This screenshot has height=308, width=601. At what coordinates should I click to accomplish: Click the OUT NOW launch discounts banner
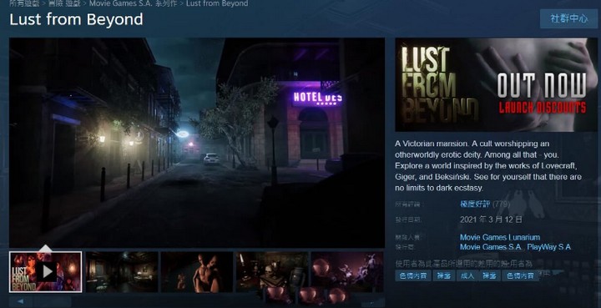click(x=496, y=84)
